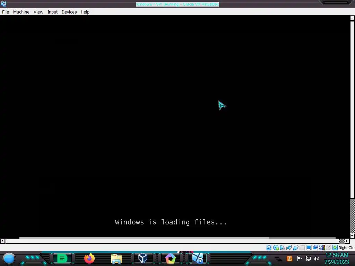The image size is (355, 266).
Task: Click the hard disk activity indicator
Action: (x=269, y=247)
